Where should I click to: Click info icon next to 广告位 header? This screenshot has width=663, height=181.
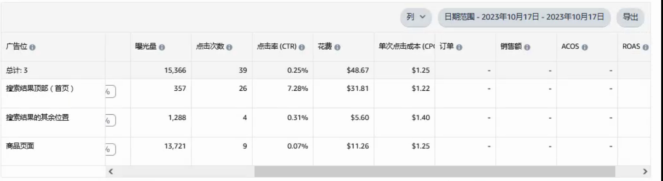(x=33, y=47)
